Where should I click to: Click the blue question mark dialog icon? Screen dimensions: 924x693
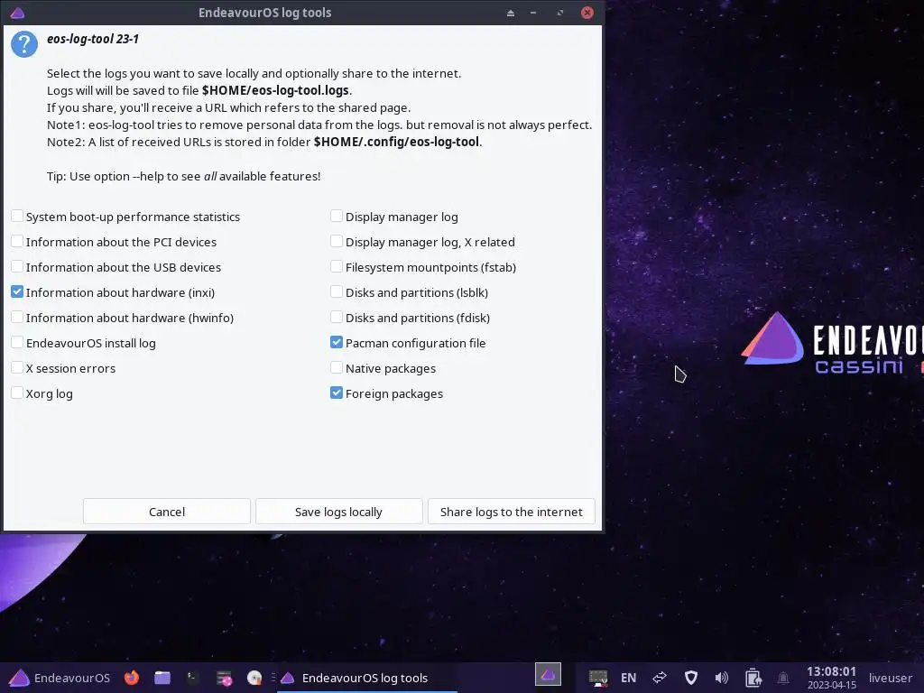click(24, 44)
